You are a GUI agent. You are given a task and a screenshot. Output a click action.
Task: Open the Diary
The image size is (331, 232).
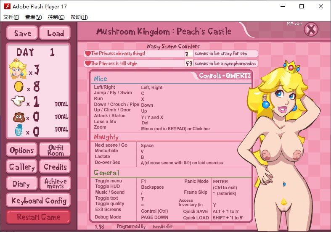tap(22, 184)
